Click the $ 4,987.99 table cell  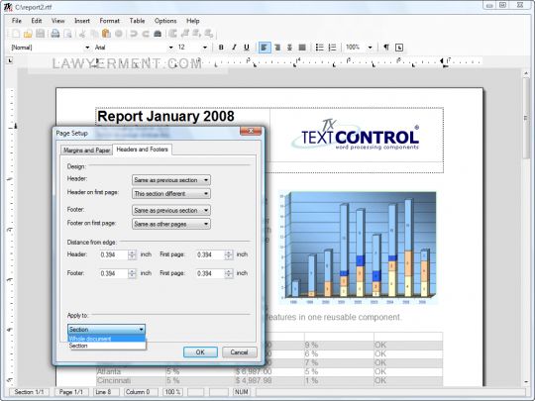[268, 380]
